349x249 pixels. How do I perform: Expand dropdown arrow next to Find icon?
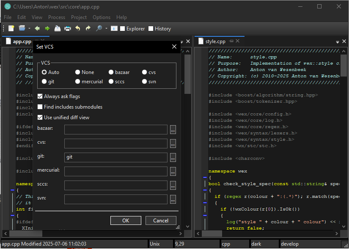(x=106, y=28)
